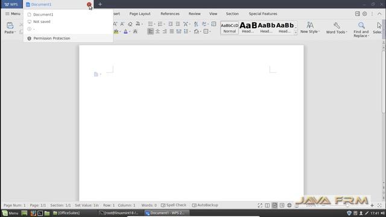
Task: Switch to the Review tab
Action: click(x=194, y=14)
